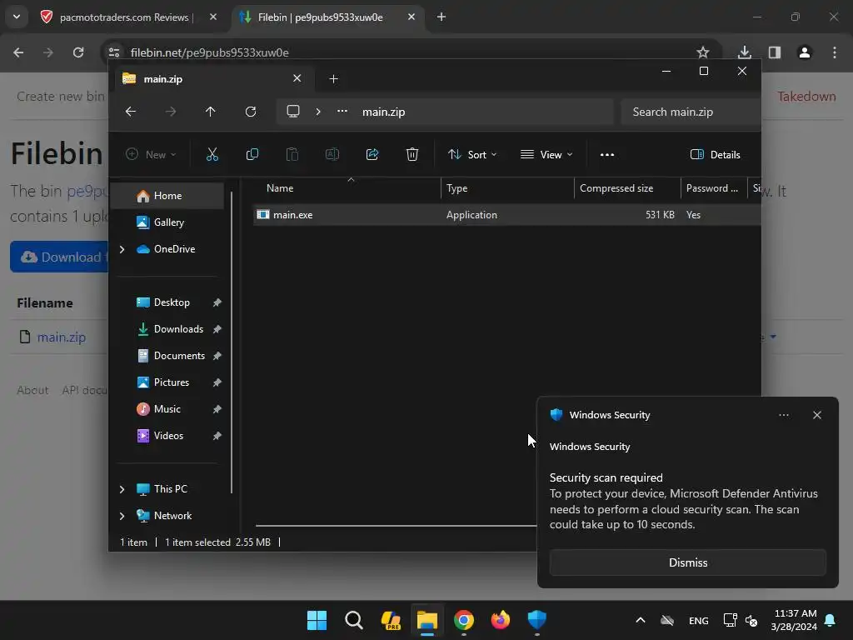Click the Rename icon in Explorer toolbar
The width and height of the screenshot is (853, 640).
[x=332, y=154]
